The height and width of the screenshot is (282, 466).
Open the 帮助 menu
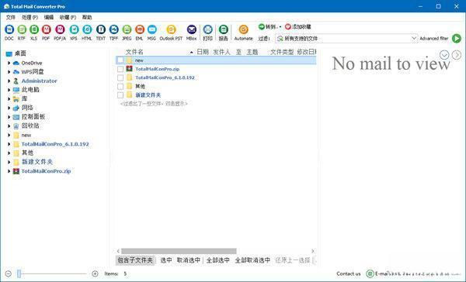click(x=87, y=17)
